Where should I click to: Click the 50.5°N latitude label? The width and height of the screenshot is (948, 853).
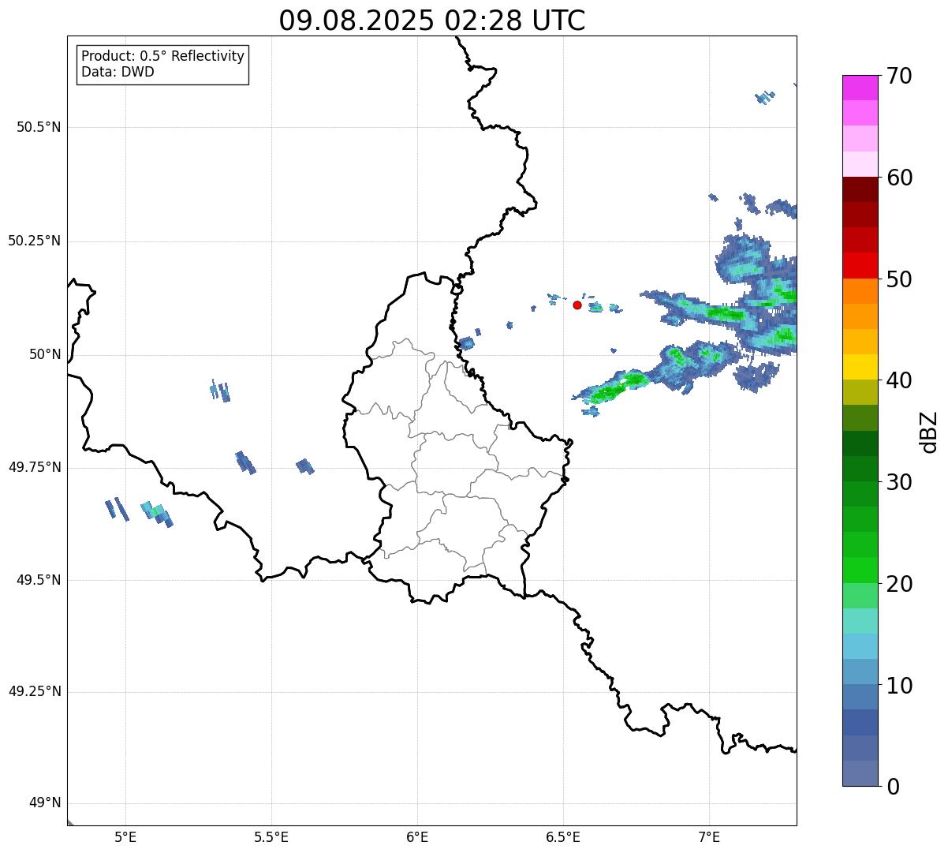click(x=39, y=127)
